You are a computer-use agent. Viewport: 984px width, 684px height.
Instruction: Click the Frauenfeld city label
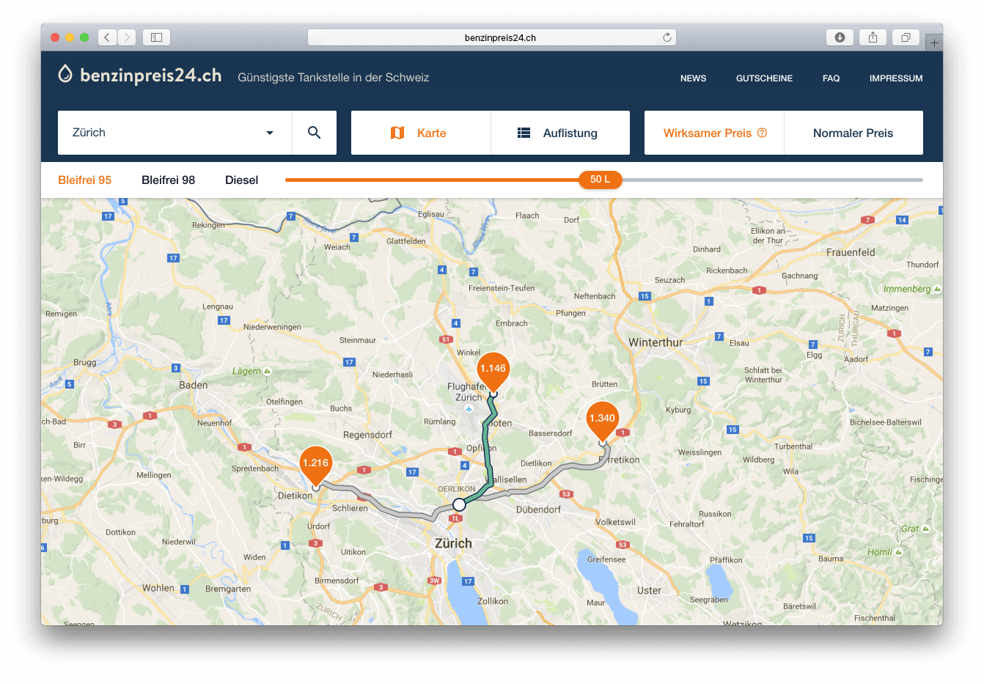coord(851,252)
